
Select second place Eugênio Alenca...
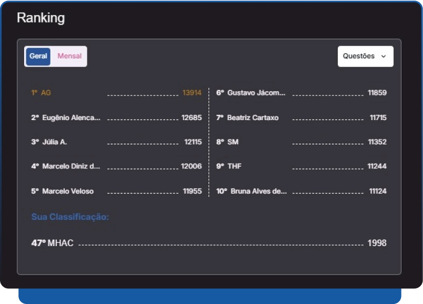pos(71,118)
